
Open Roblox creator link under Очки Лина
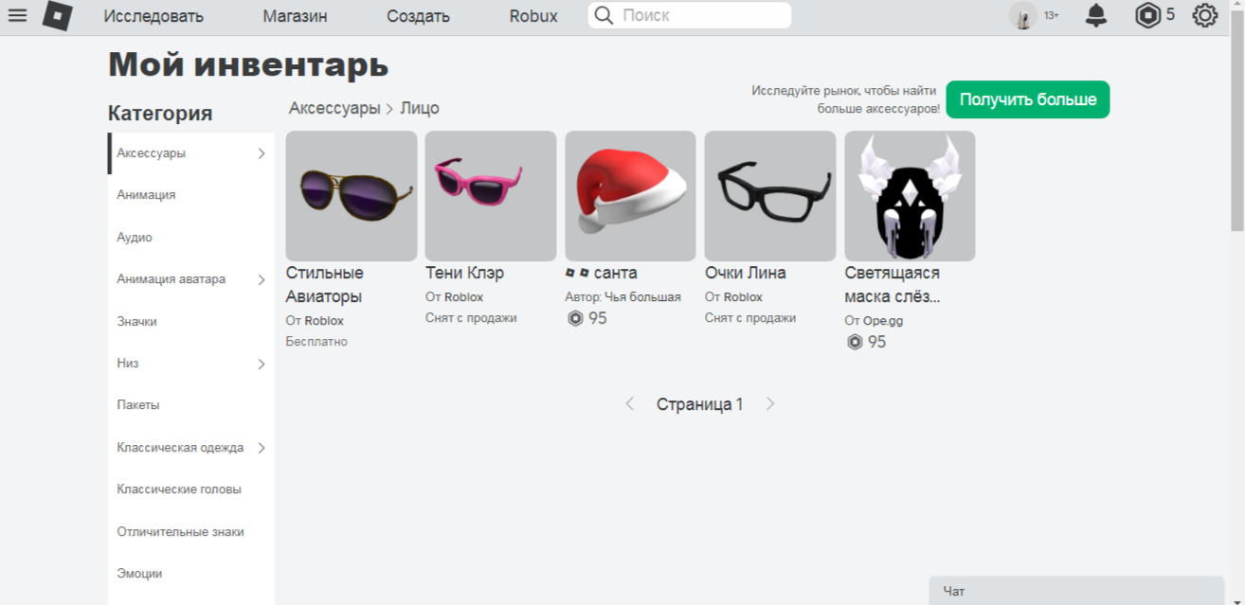pyautogui.click(x=743, y=297)
